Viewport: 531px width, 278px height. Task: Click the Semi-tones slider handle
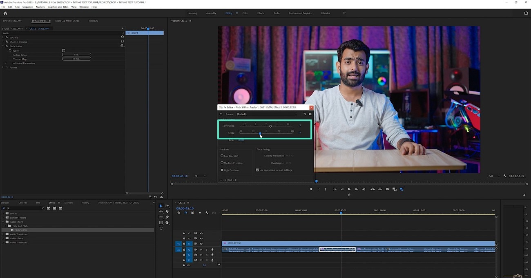click(270, 126)
